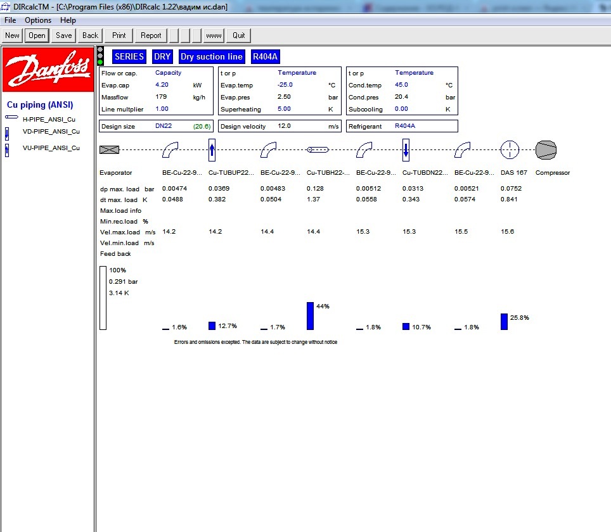Click the dp value 0.128 for Cu-TUBH22
Image resolution: width=611 pixels, height=532 pixels.
pos(315,189)
